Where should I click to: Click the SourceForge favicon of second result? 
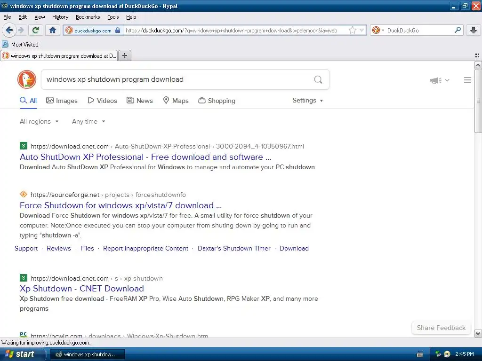[x=24, y=194]
